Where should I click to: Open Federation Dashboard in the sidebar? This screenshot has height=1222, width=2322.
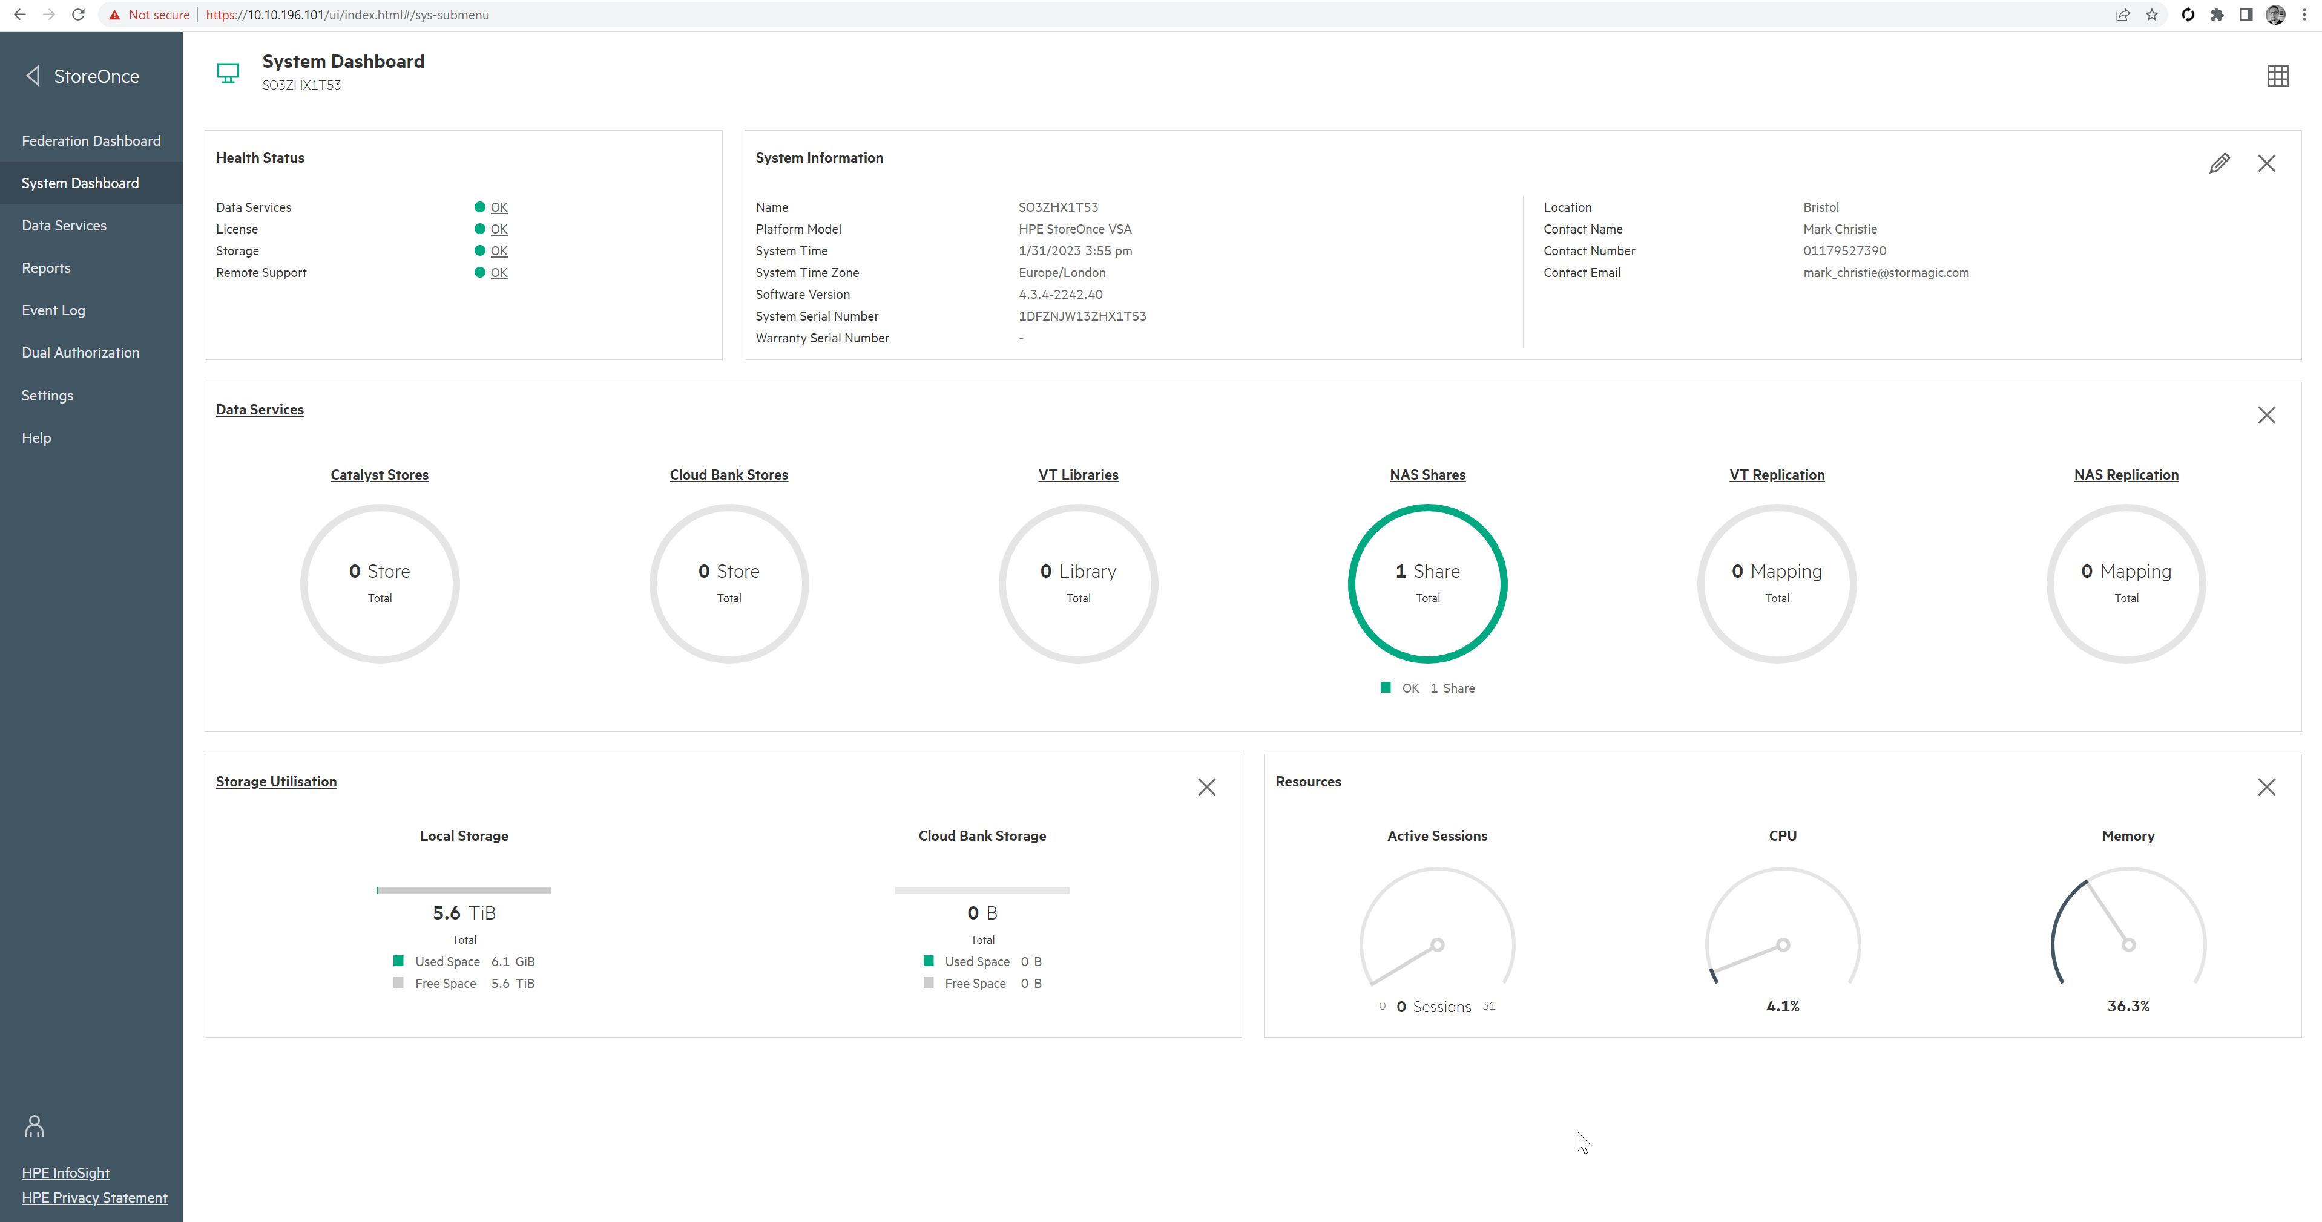(91, 140)
